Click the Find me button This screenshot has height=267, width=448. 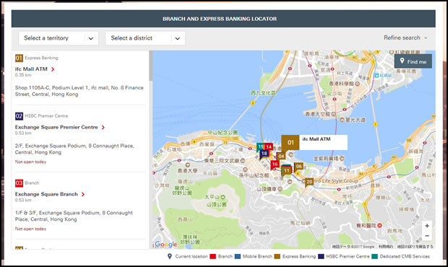413,61
